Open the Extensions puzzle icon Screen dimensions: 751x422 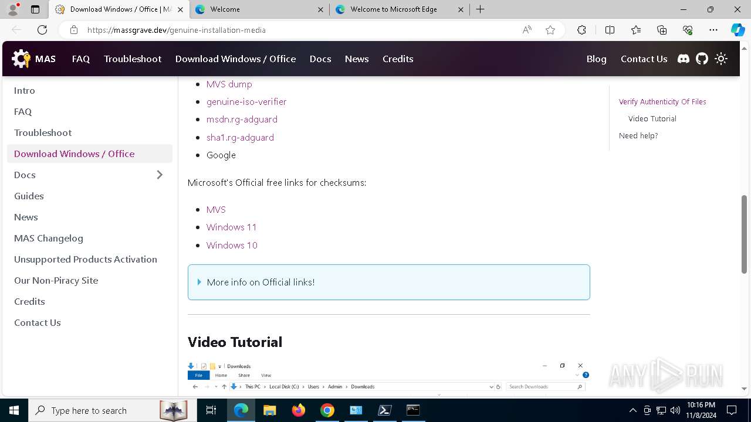tap(581, 30)
